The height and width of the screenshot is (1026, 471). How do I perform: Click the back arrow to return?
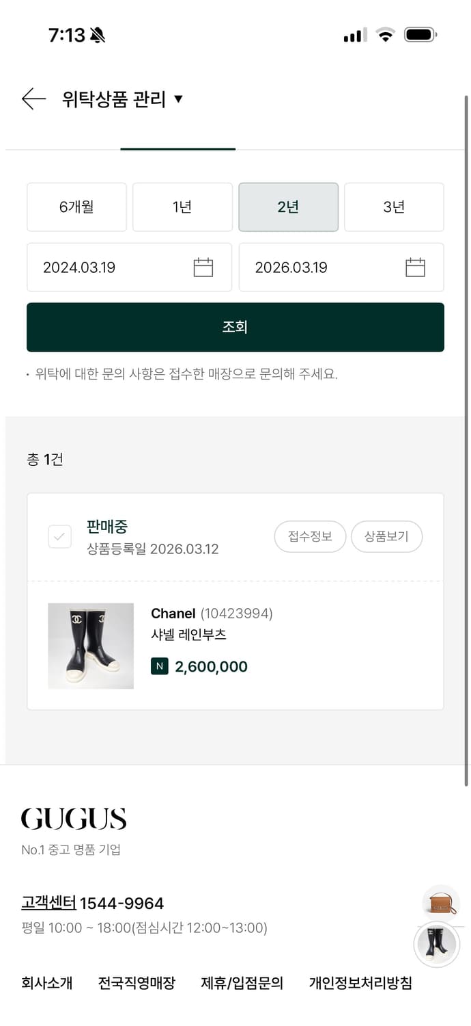click(33, 98)
